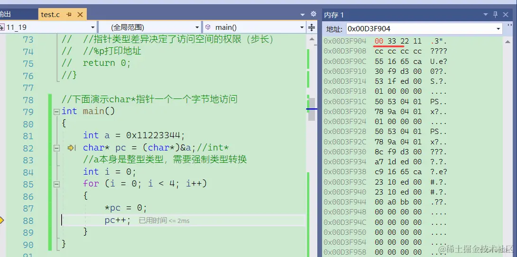
Task: Open editor settings gear icon
Action: pos(313,14)
